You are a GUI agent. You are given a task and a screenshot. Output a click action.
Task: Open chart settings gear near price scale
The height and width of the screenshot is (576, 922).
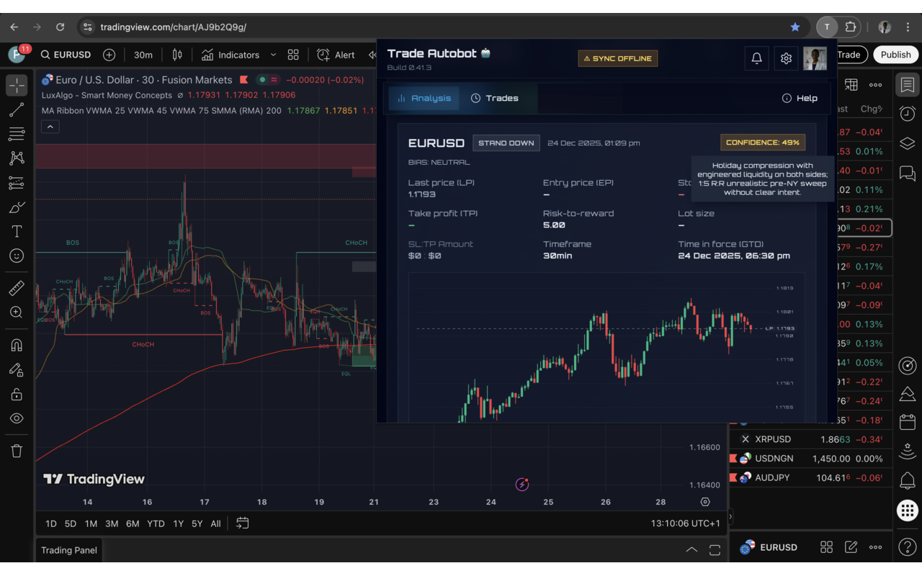[x=705, y=502]
